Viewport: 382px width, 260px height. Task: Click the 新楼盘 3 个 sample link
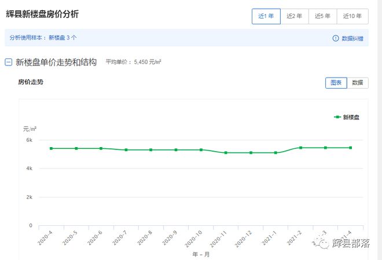click(x=62, y=38)
